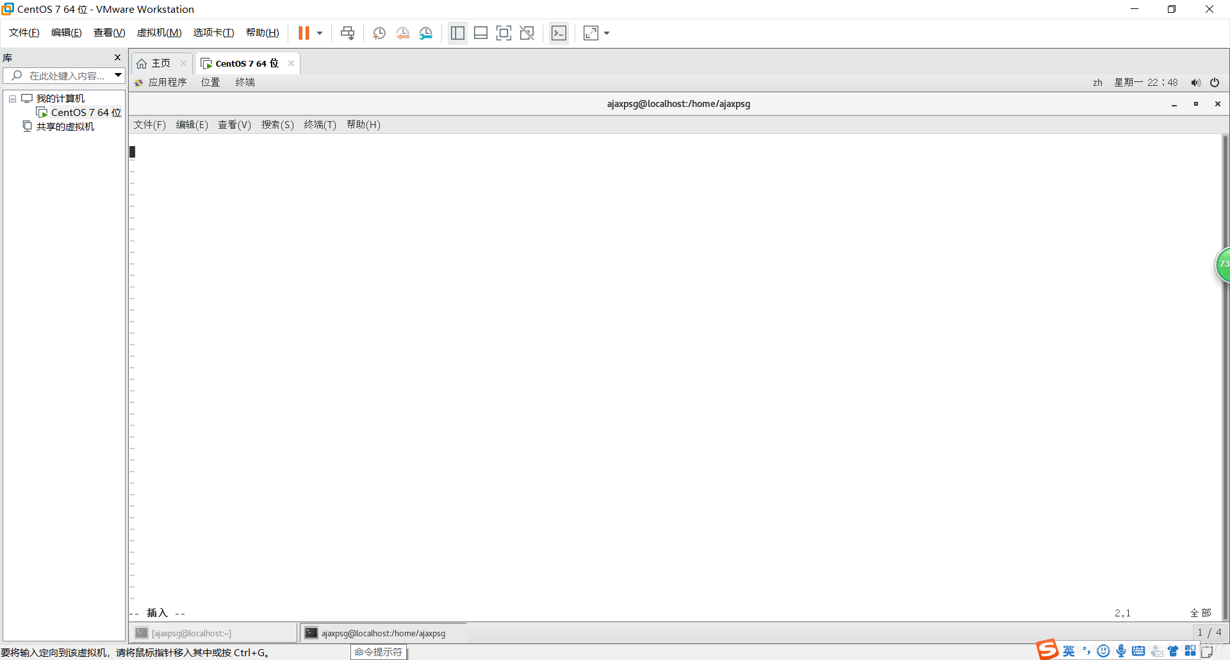Select 共享的虚拟机 in library tree

click(65, 127)
